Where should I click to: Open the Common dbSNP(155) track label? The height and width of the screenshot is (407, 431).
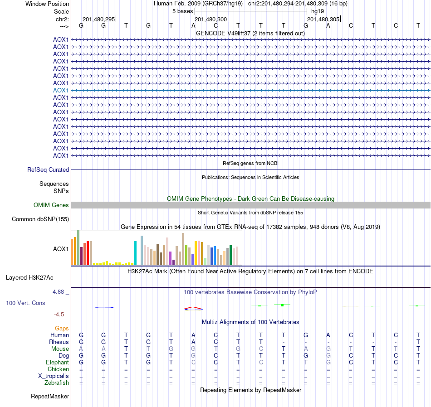click(x=40, y=219)
